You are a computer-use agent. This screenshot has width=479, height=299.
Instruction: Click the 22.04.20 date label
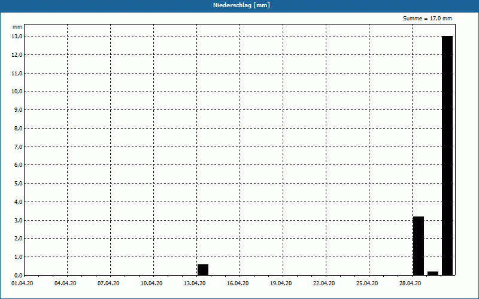point(324,283)
